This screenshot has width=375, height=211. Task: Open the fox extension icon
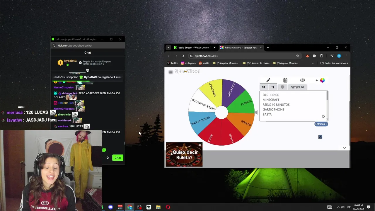(307, 56)
